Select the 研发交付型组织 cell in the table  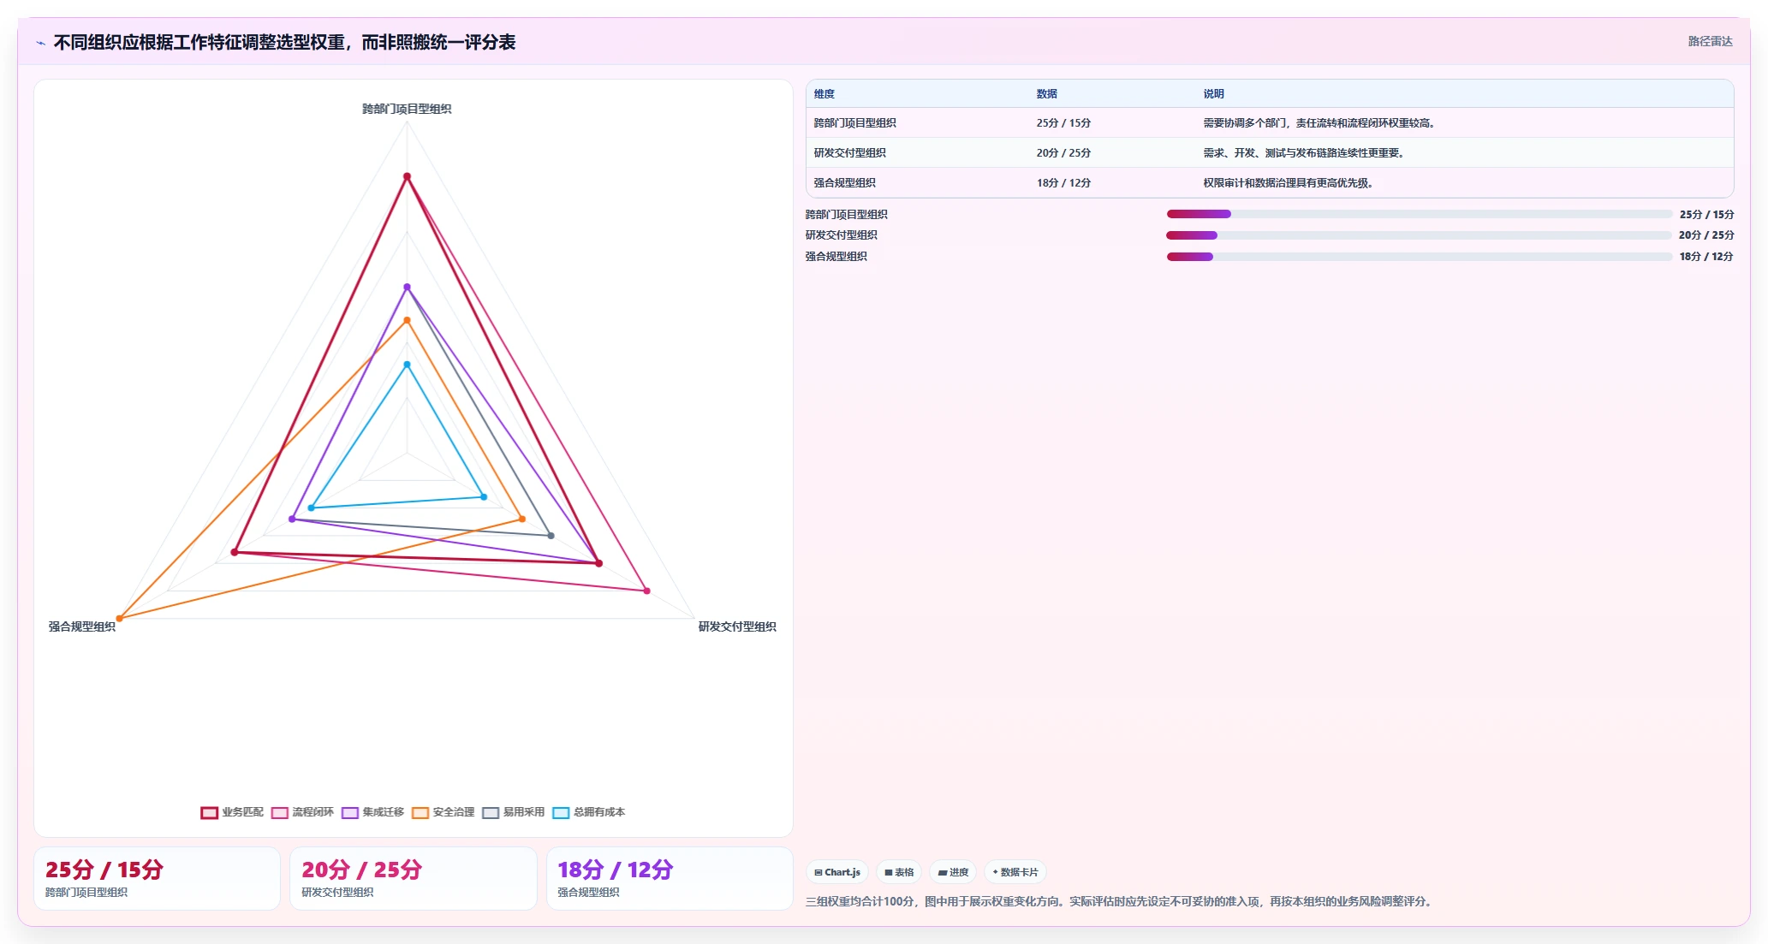pyautogui.click(x=849, y=153)
